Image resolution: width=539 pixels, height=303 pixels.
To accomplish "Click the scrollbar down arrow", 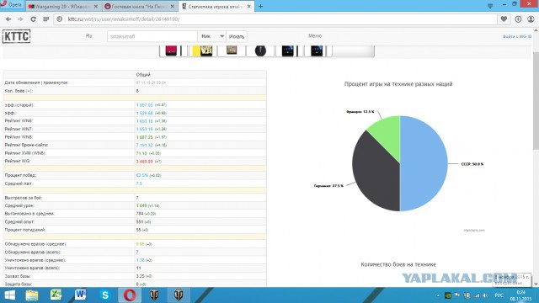I will (x=536, y=284).
